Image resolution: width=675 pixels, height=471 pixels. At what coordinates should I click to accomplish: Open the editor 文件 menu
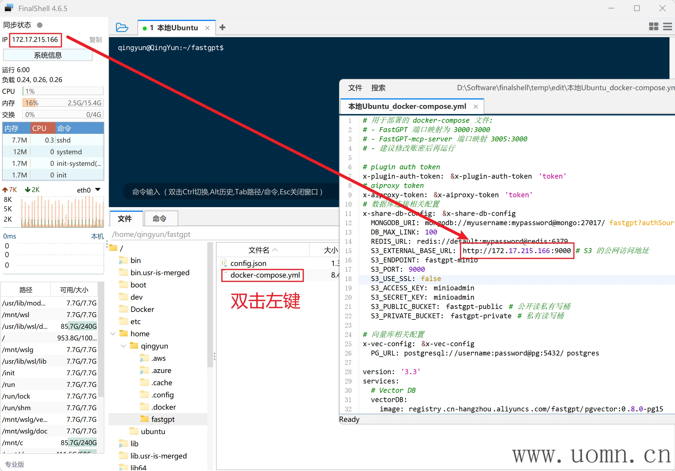[x=355, y=88]
